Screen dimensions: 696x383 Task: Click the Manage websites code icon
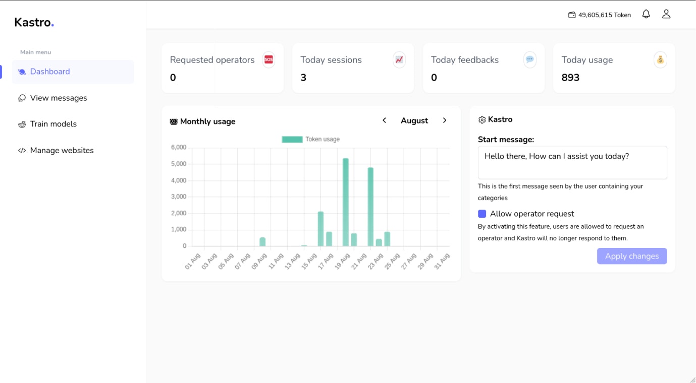coord(22,150)
